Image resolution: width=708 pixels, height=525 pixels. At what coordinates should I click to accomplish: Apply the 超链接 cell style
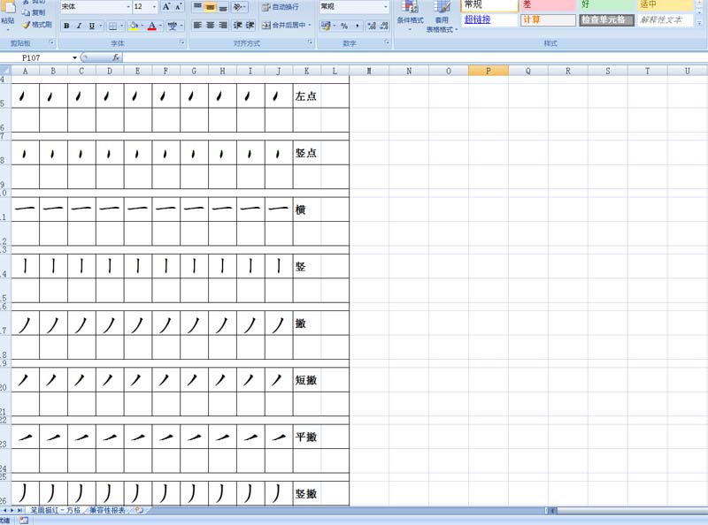(488, 19)
